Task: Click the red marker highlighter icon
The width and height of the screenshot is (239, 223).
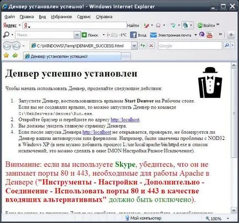Action: pos(146,25)
